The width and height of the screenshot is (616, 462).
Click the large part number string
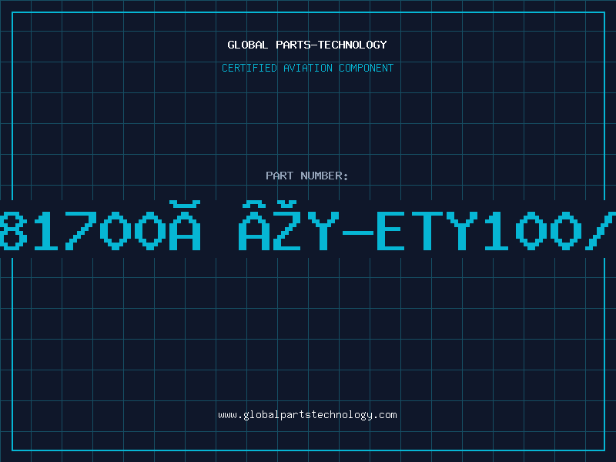308,226
